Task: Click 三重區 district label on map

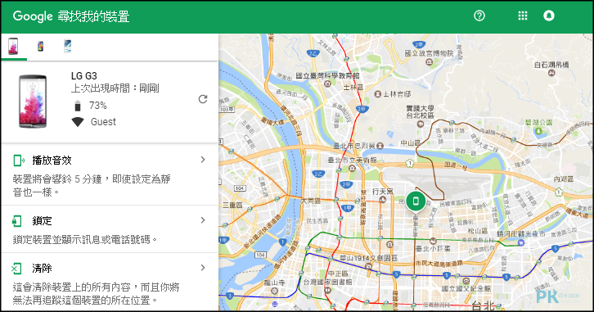Action: (232, 205)
